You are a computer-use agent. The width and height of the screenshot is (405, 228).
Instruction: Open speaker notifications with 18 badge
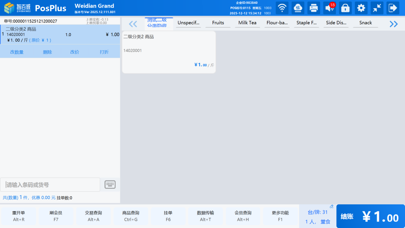point(329,8)
